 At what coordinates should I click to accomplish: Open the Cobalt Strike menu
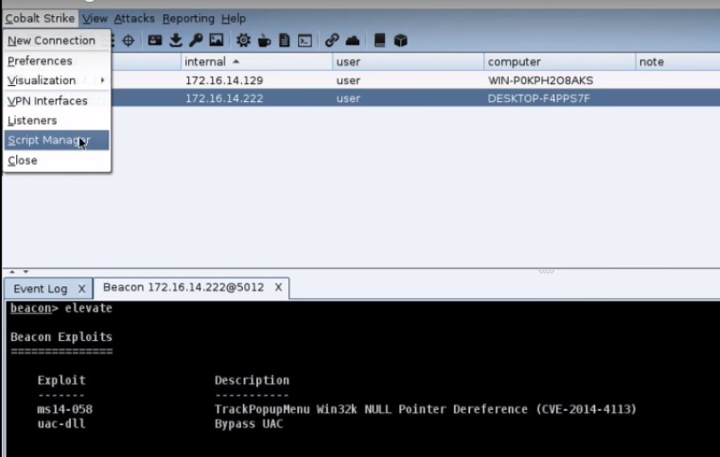[40, 19]
